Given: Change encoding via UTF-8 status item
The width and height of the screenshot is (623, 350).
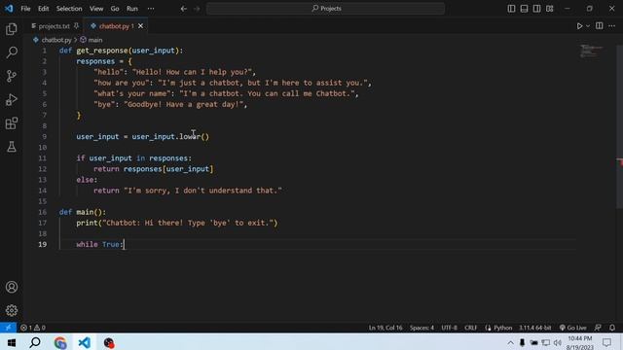Looking at the screenshot, I should (x=449, y=328).
